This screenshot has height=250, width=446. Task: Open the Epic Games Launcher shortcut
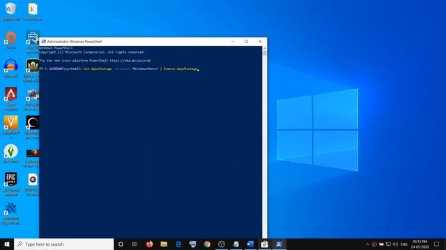(x=11, y=184)
